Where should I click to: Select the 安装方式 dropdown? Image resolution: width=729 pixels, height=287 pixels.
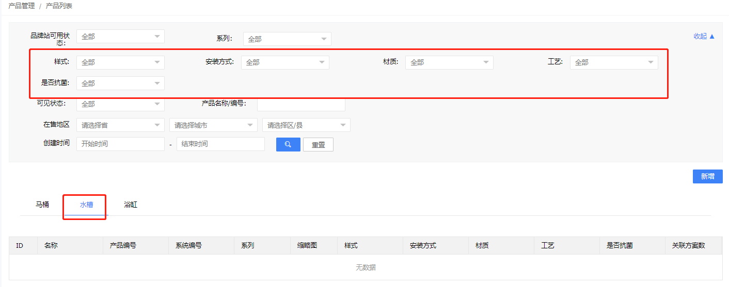tap(284, 62)
